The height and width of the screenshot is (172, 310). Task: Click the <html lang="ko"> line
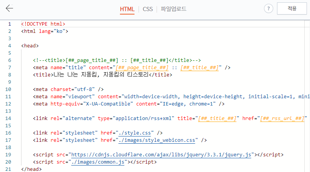45,31
